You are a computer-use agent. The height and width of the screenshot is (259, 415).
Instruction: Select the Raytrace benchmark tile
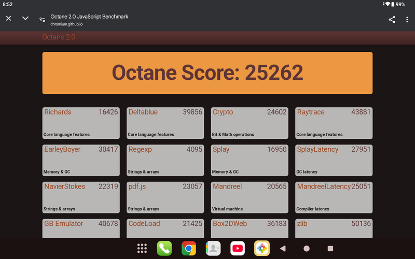tap(334, 123)
